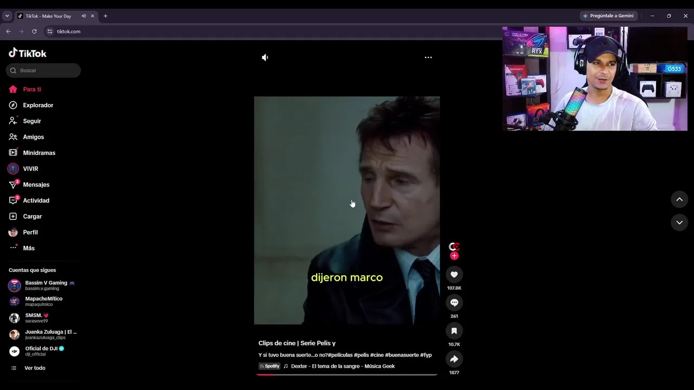Viewport: 694px width, 390px height.
Task: Open the Cargar upload page
Action: [25, 217]
